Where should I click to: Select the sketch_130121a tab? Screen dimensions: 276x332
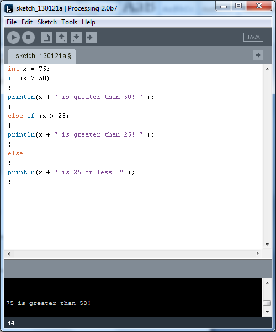point(42,56)
